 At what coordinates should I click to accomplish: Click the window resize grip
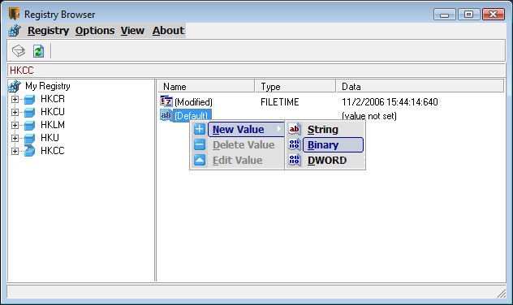click(x=501, y=293)
